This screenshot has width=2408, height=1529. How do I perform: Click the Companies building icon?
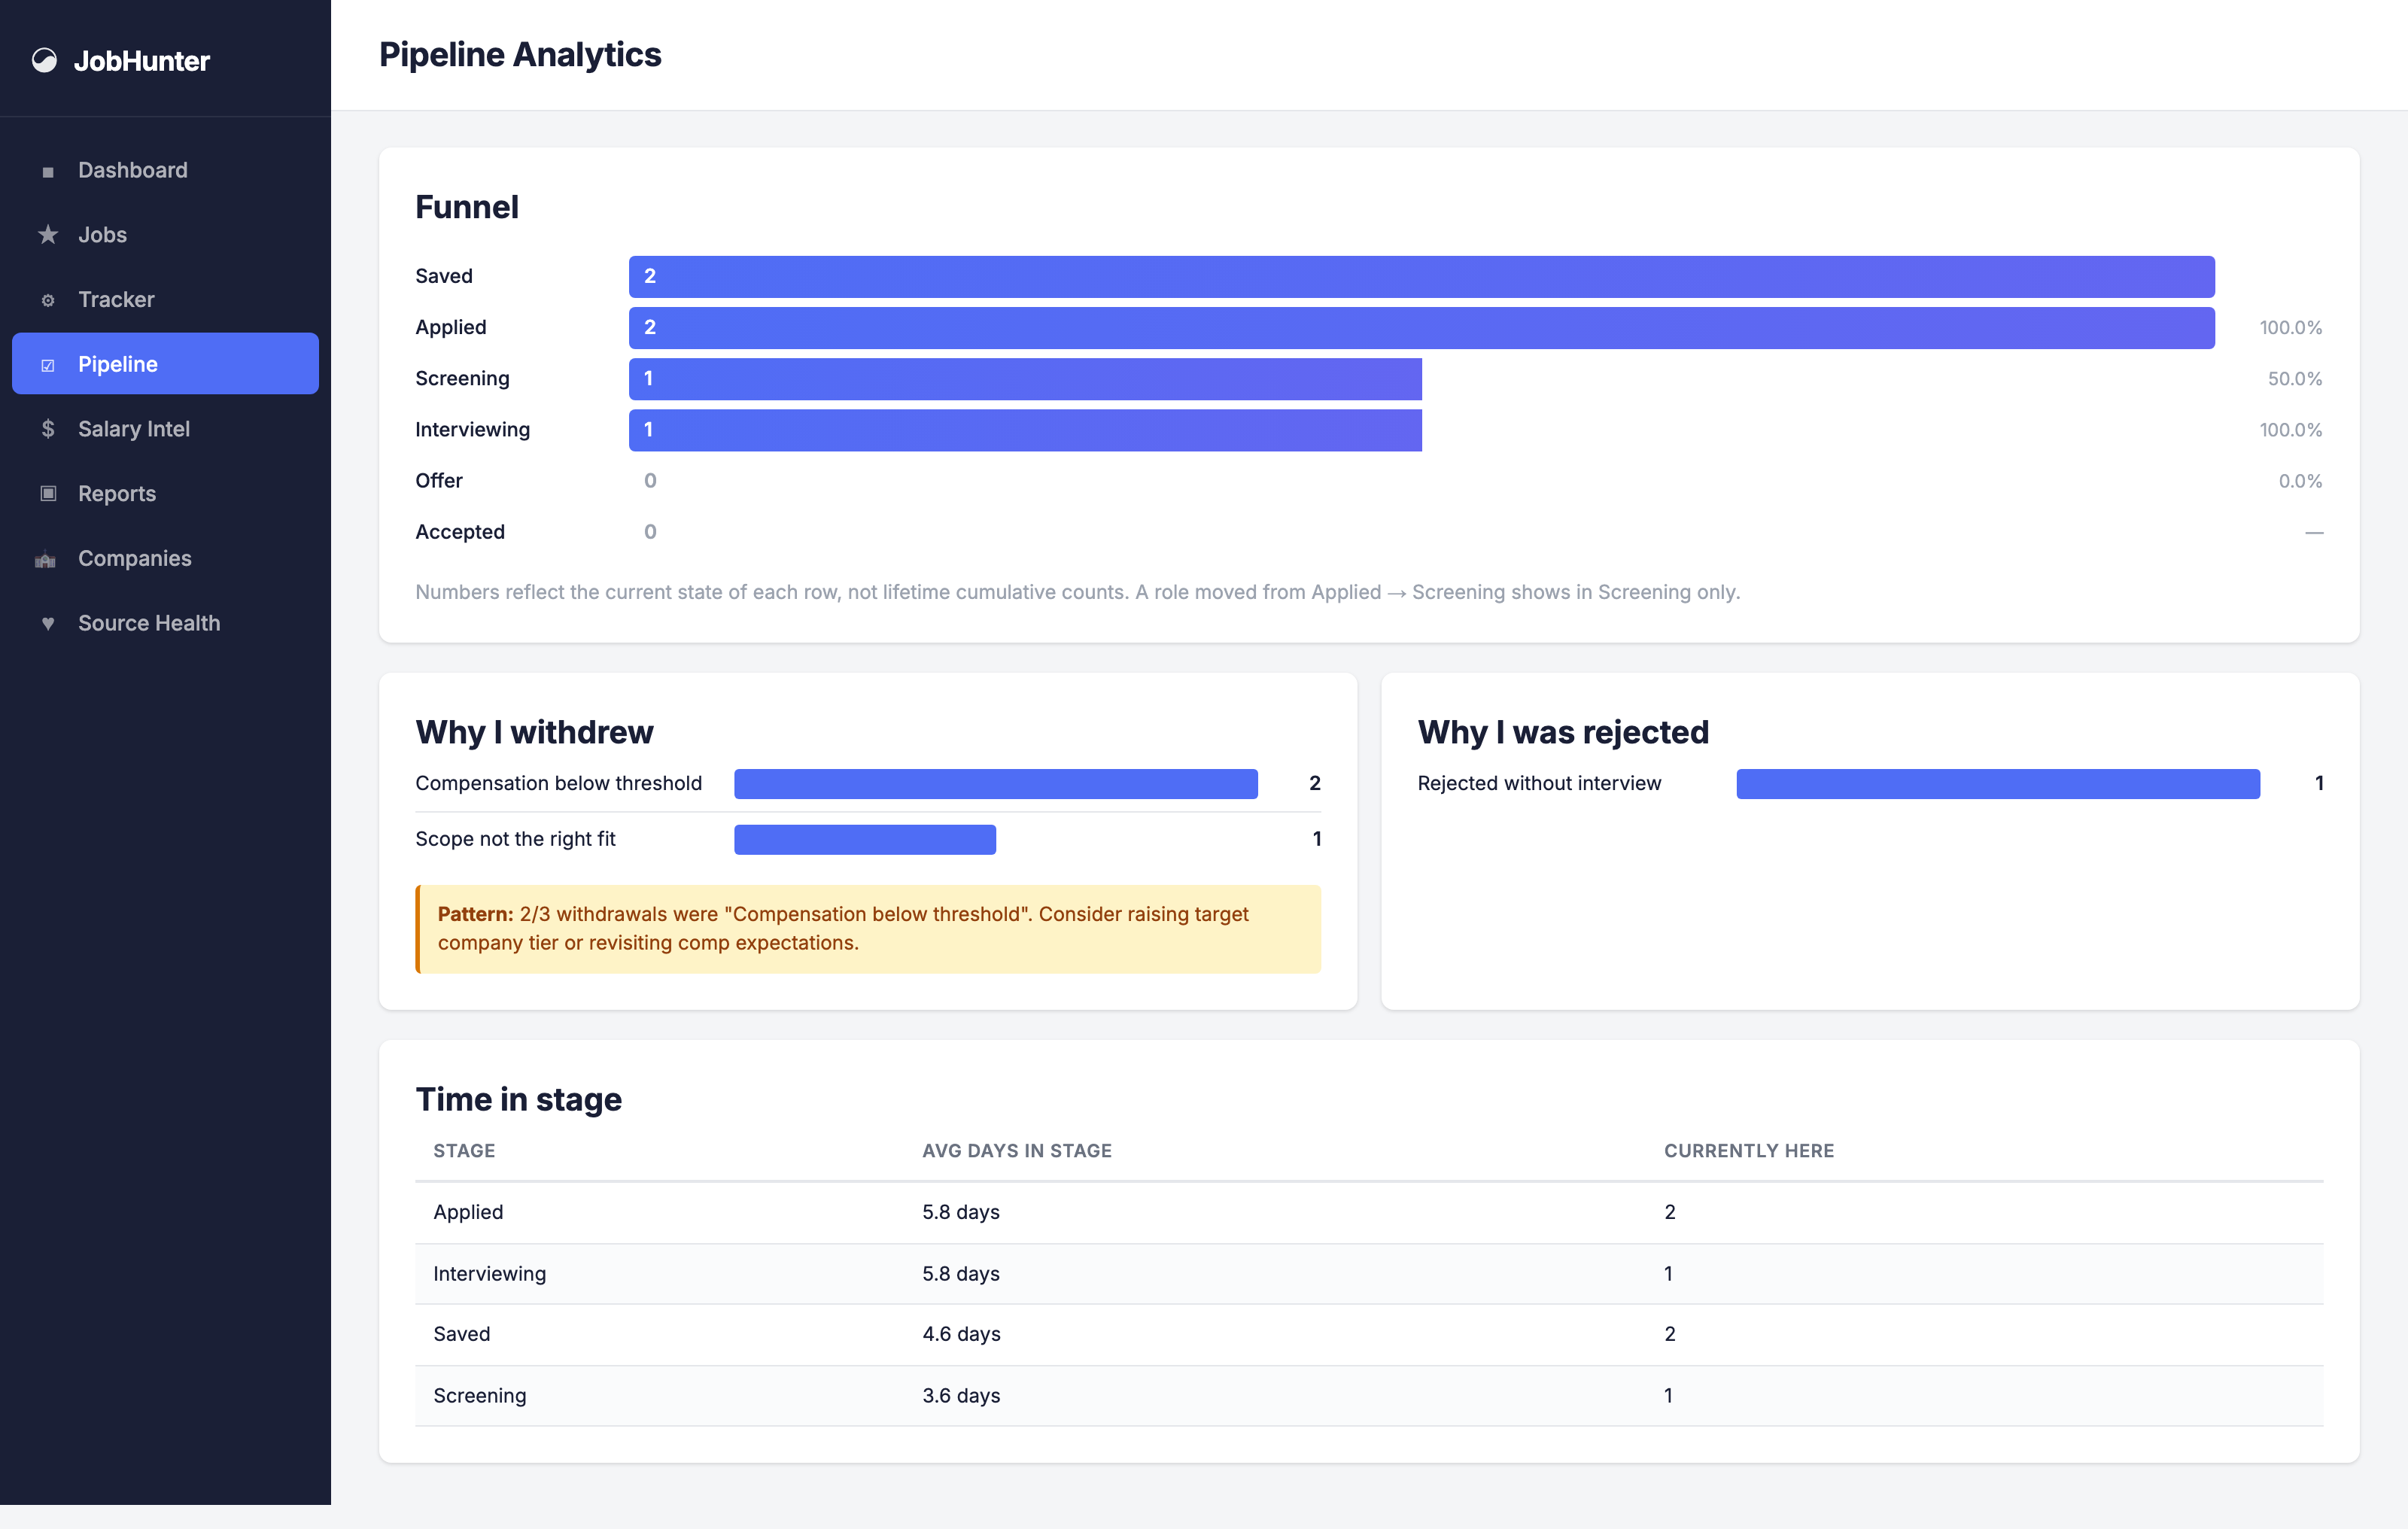tap(46, 559)
